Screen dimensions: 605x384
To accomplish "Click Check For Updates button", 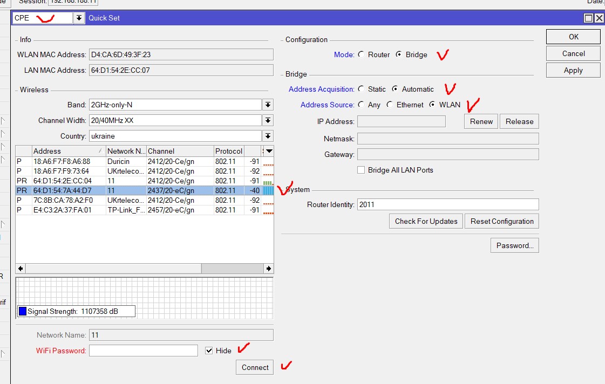I will (426, 221).
